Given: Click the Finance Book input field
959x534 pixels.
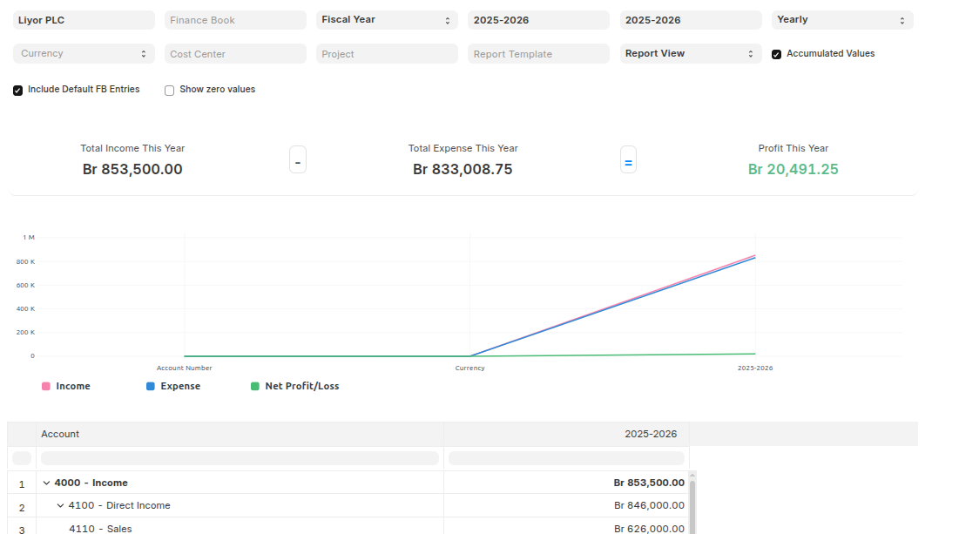Looking at the screenshot, I should pos(235,20).
